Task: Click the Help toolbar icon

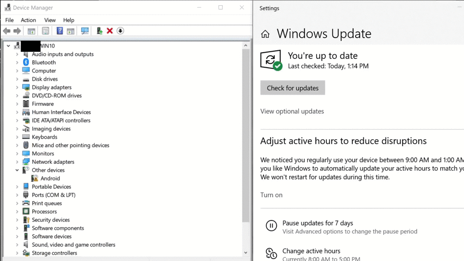Action: pyautogui.click(x=59, y=31)
